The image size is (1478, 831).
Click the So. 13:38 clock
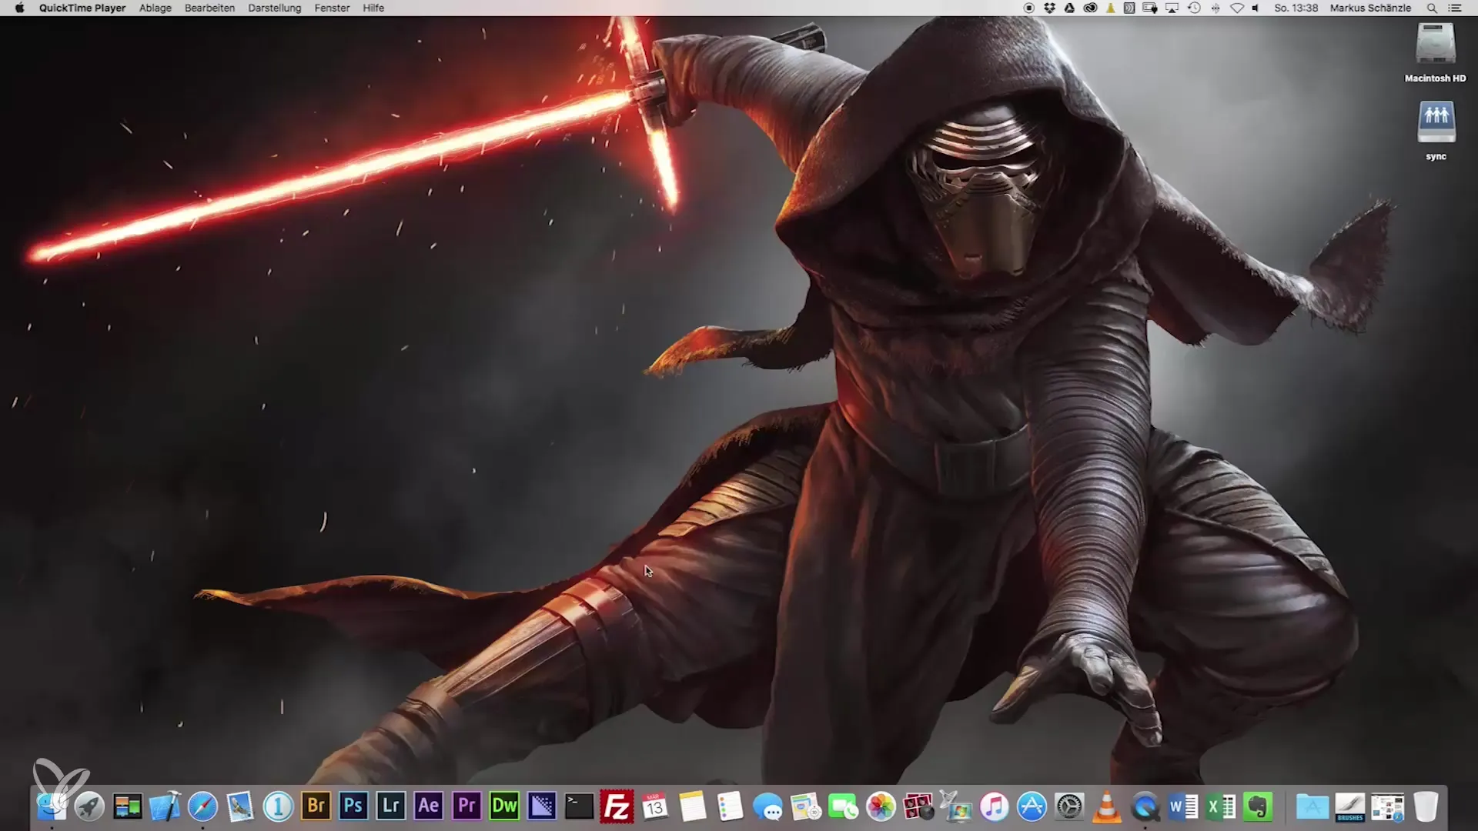(1296, 8)
